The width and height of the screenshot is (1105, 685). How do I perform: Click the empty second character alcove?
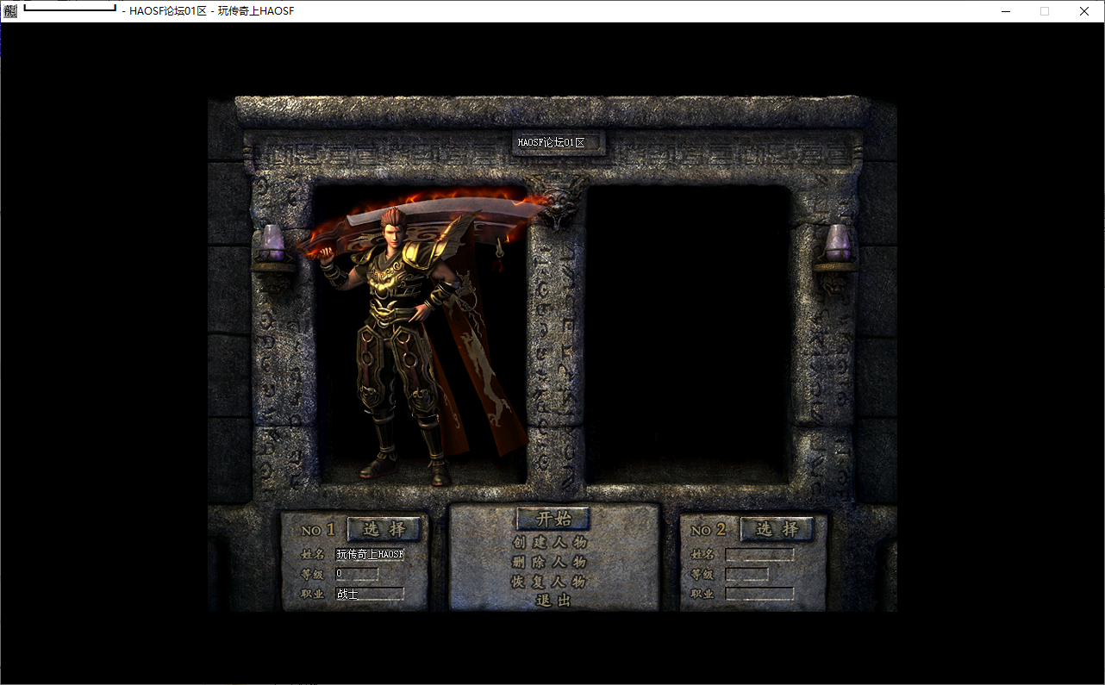tap(688, 332)
